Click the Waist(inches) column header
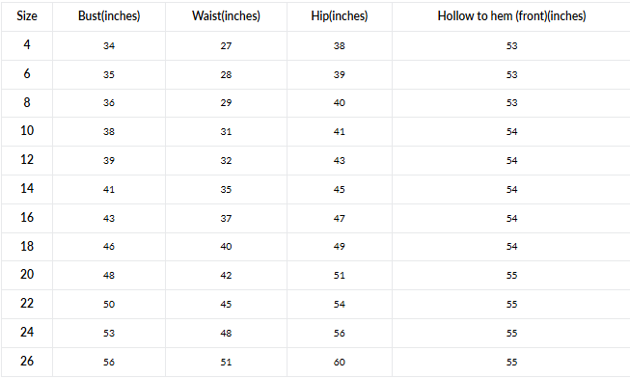The image size is (630, 378). tap(226, 16)
